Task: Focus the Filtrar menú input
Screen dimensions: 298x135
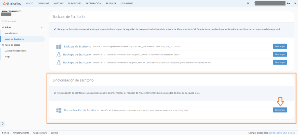Action: coord(22,21)
